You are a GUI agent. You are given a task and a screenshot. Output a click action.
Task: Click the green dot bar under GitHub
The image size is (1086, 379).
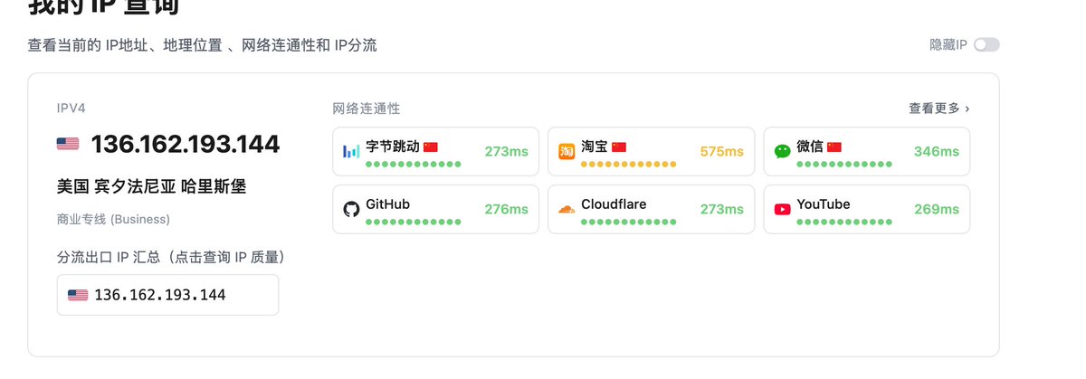coord(414,222)
